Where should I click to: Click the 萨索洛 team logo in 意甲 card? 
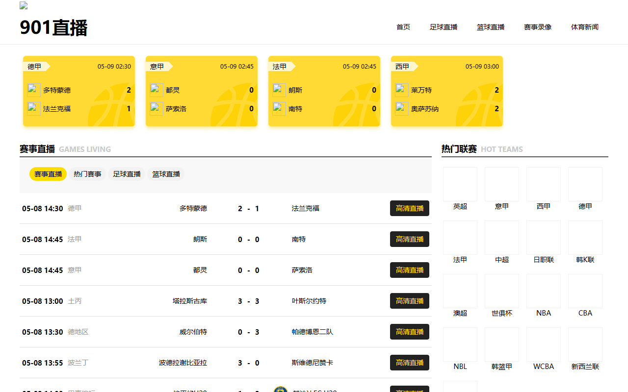[x=157, y=109]
